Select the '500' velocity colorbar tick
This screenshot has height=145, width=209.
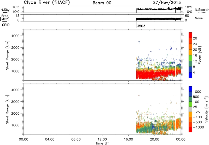pyautogui.click(x=196, y=97)
